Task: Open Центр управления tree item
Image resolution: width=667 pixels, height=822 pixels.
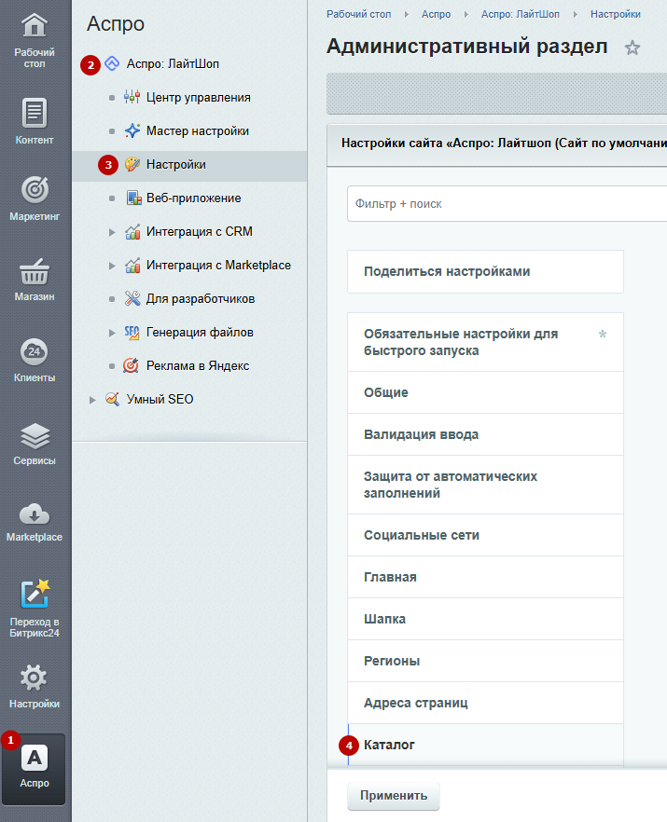Action: pos(199,98)
